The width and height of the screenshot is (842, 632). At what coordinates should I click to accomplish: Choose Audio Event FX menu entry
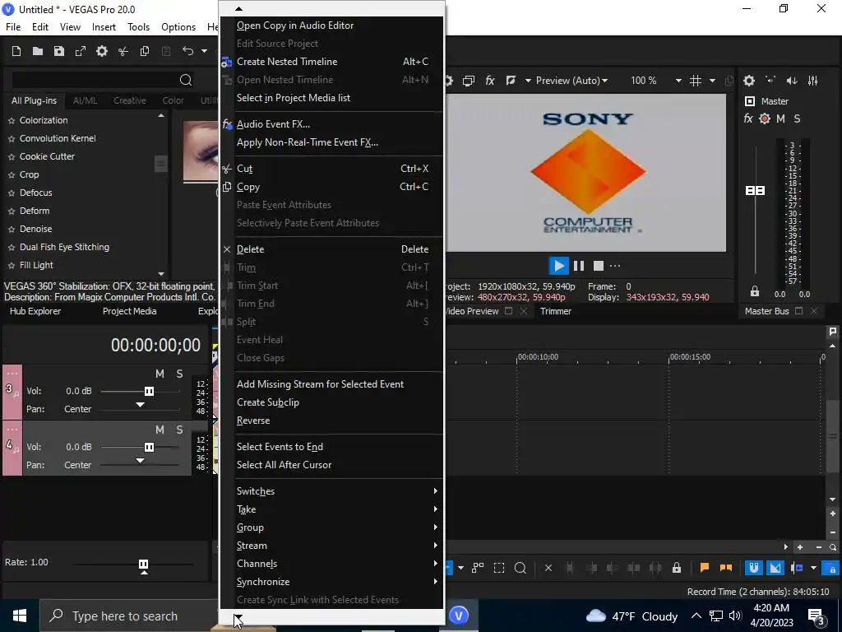(331, 124)
